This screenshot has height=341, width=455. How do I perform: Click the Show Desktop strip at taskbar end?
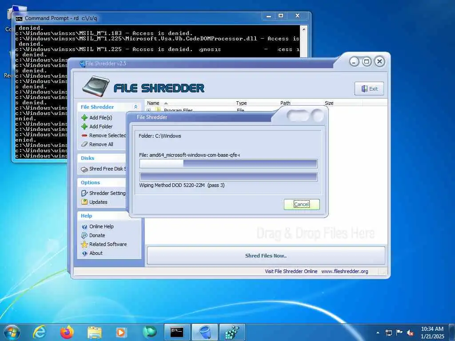tap(451, 332)
